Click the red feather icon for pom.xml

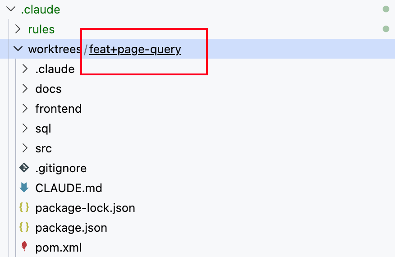24,247
